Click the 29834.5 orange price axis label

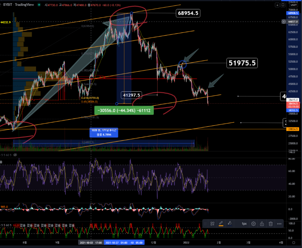point(293,129)
